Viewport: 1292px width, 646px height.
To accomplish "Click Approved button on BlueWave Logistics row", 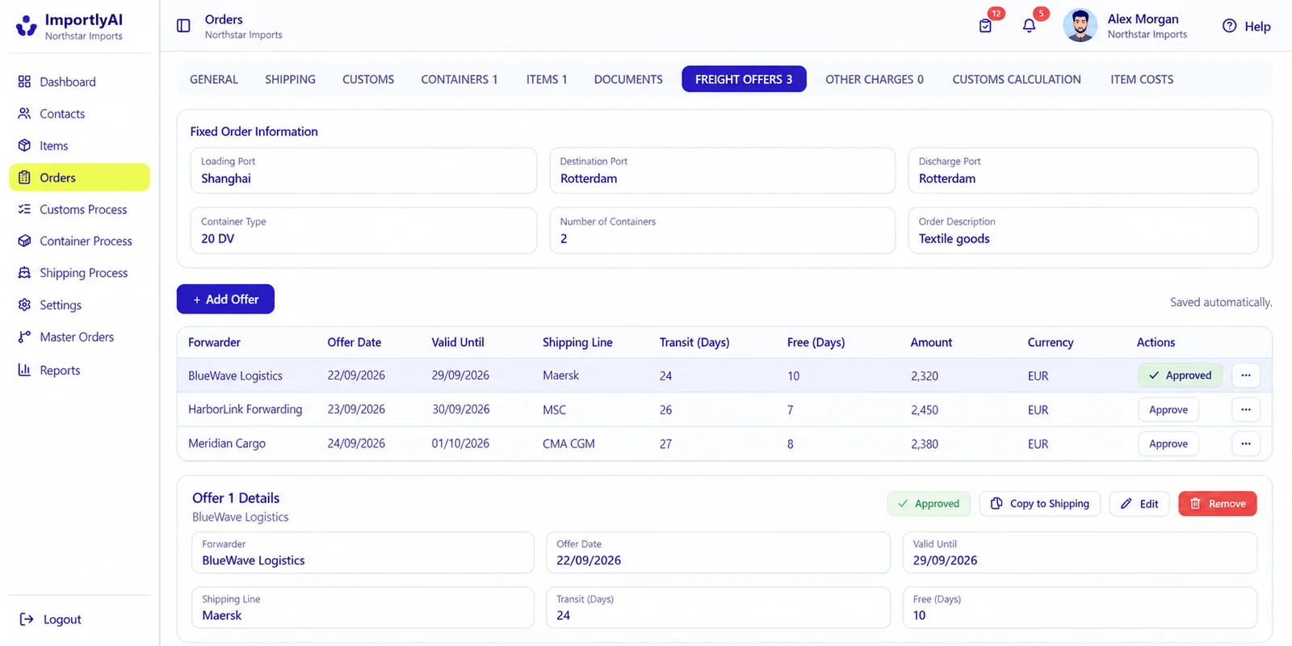I will [x=1181, y=375].
